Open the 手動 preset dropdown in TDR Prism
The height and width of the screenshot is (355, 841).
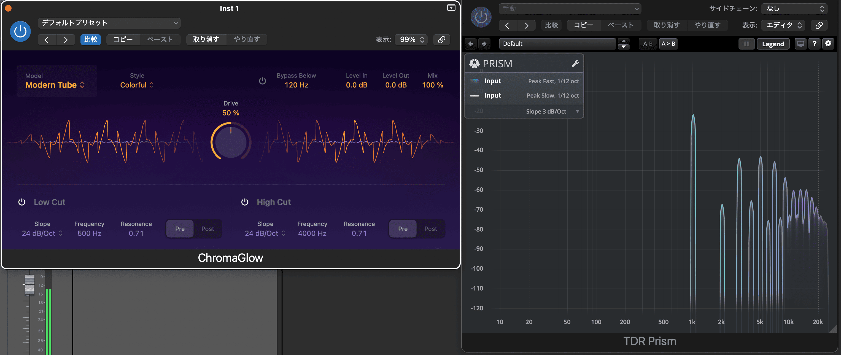[570, 9]
